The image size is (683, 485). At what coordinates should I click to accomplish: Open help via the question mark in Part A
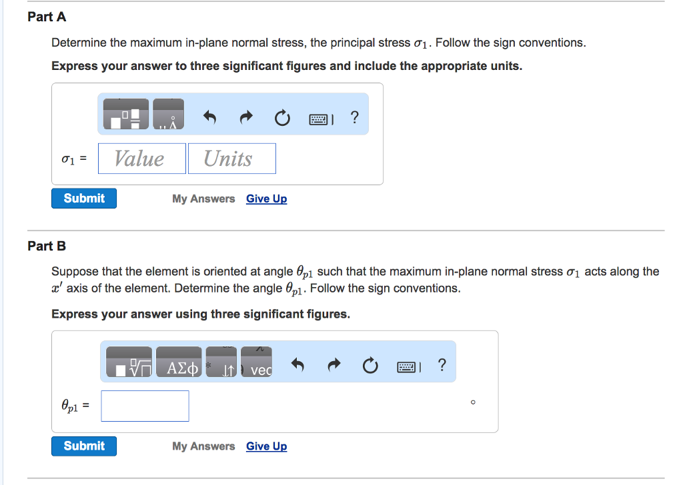[354, 117]
